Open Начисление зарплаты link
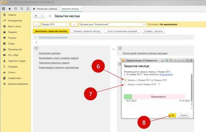This screenshot has width=206, height=132. point(49,53)
